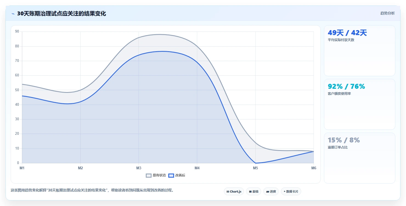The image size is (406, 206).
Task: Click the 数据卡片 tag
Action: point(291,191)
